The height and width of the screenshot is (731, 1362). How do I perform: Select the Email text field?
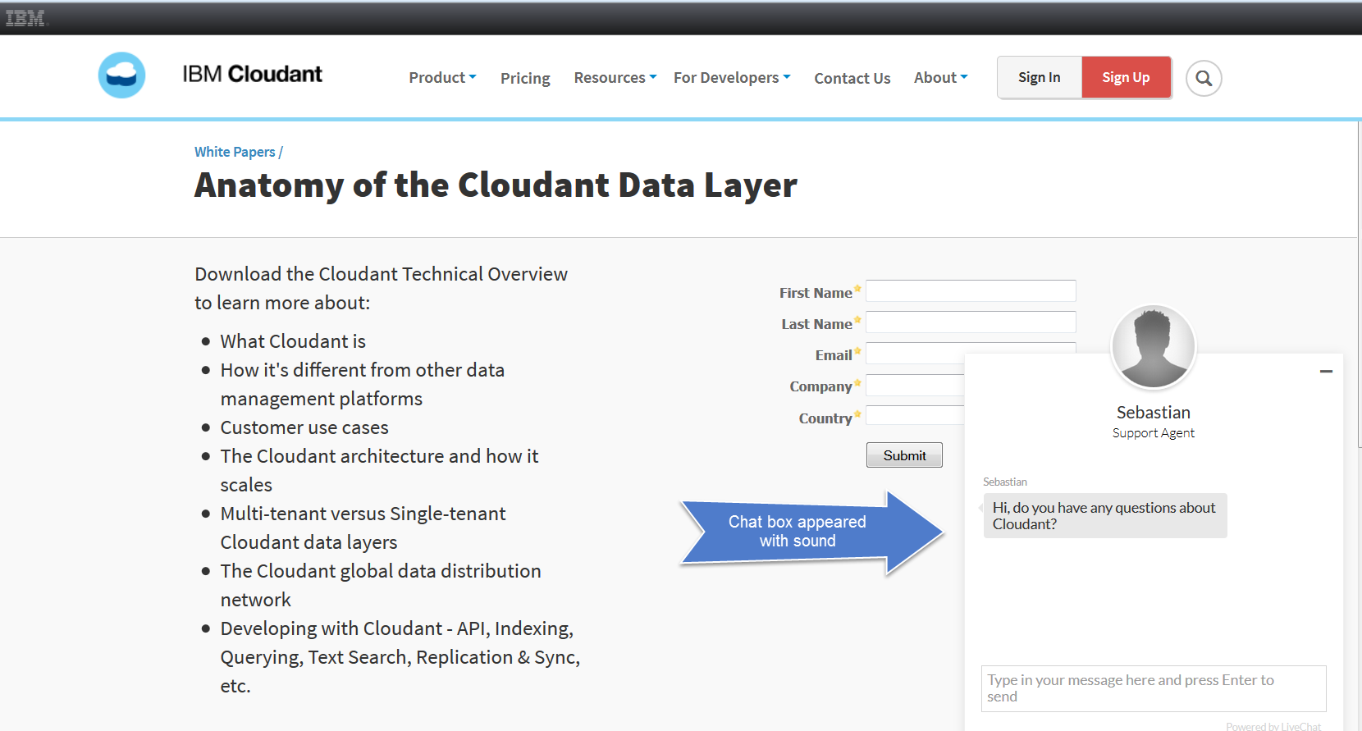[x=915, y=354]
